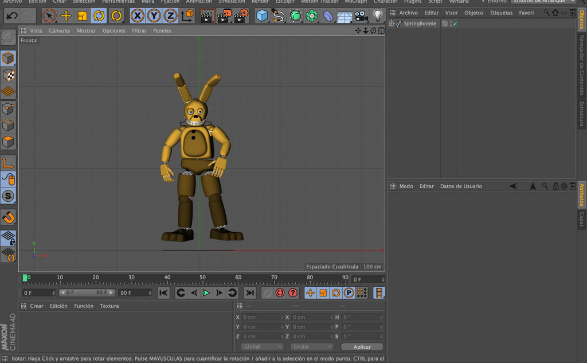Go to end of animation
587x363 pixels.
click(x=250, y=293)
